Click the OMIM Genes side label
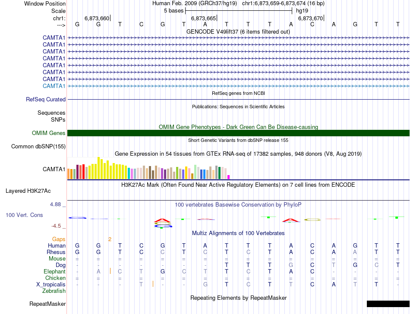The image size is (410, 314). [x=49, y=133]
